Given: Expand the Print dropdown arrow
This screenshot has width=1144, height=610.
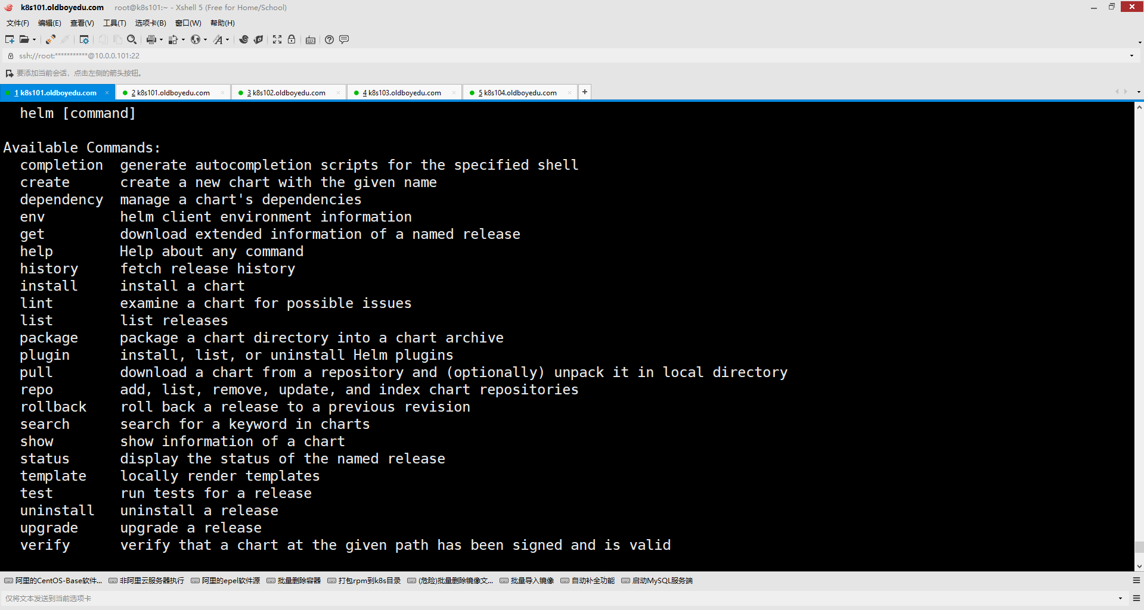Looking at the screenshot, I should point(161,40).
